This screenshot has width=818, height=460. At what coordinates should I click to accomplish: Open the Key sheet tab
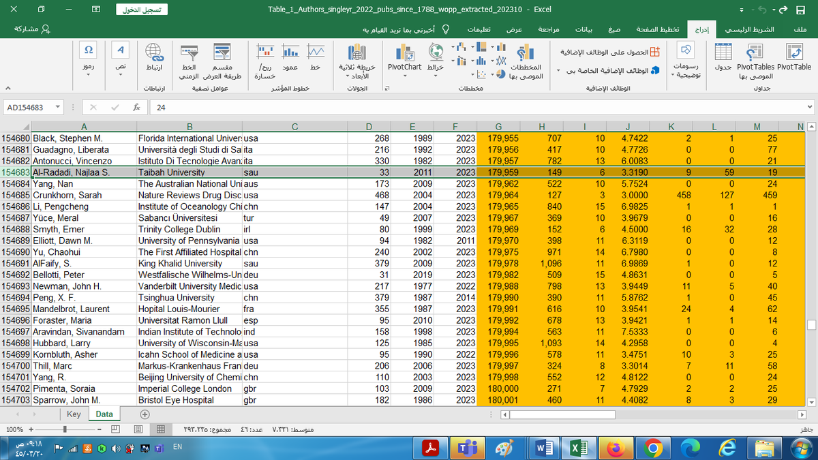tap(74, 414)
